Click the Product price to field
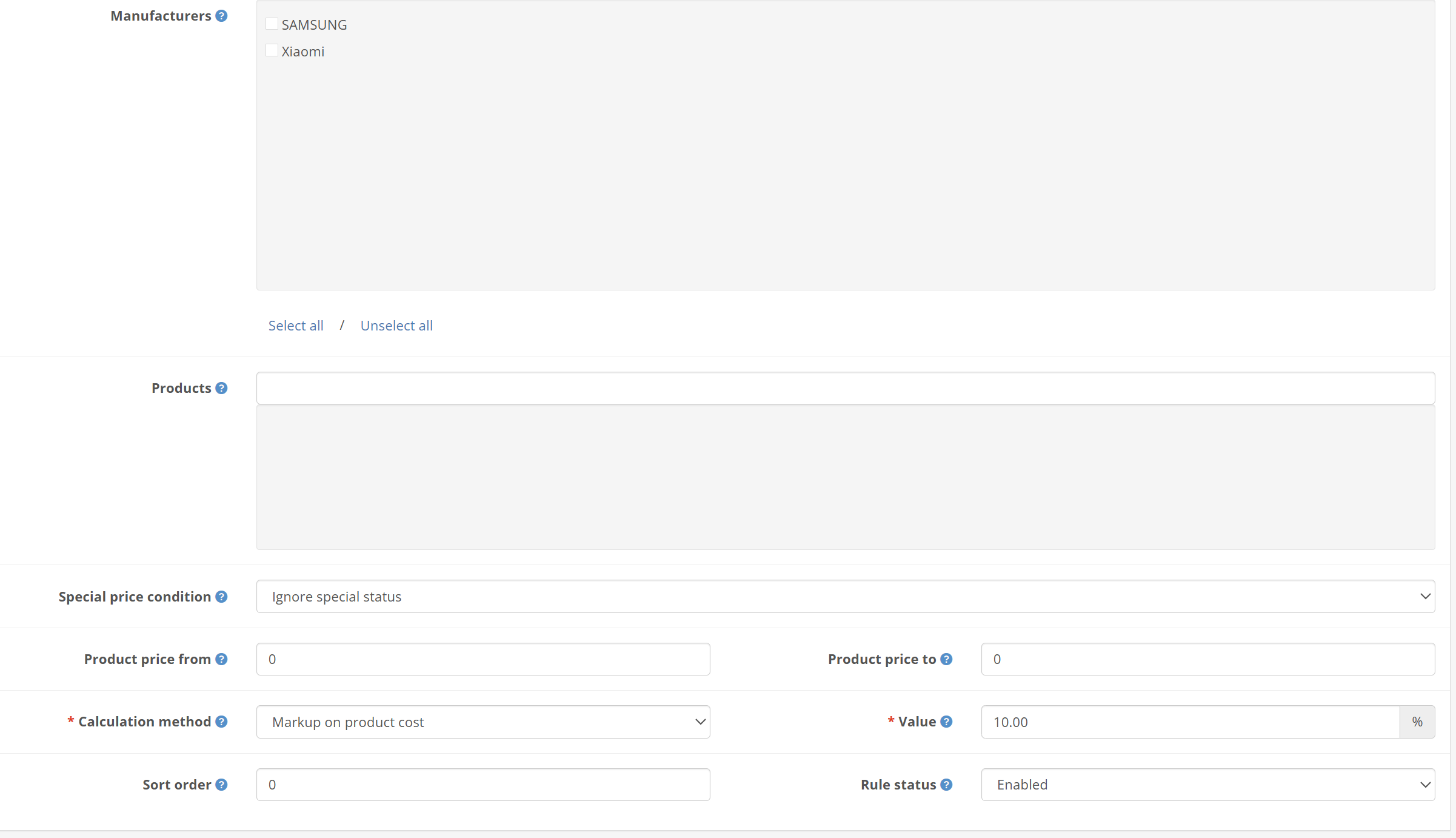 [x=1208, y=659]
